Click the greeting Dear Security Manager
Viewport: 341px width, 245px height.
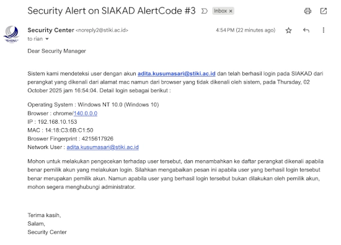57,51
